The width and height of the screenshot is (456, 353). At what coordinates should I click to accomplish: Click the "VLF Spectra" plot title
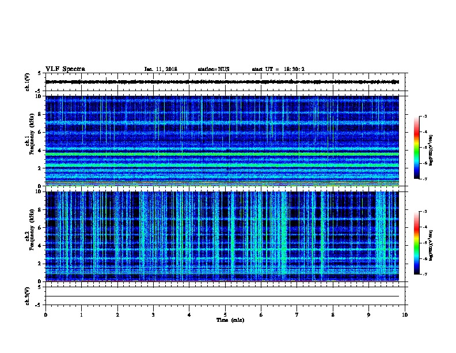click(x=65, y=69)
